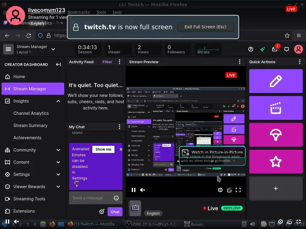The width and height of the screenshot is (306, 229).
Task: Open Activity Feed panel options menu
Action: [120, 62]
